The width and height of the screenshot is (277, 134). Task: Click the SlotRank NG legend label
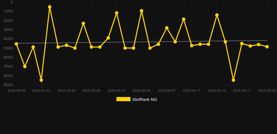click(x=145, y=99)
